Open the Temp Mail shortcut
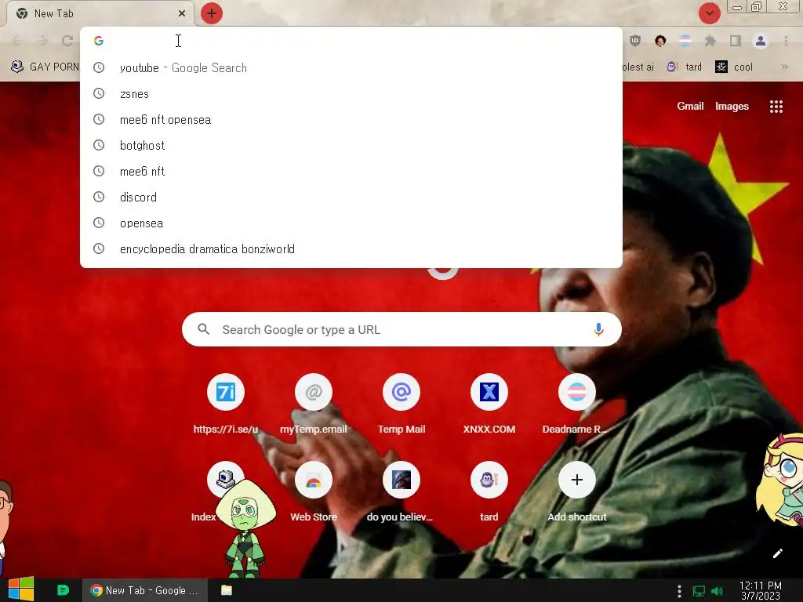This screenshot has width=803, height=602. click(401, 404)
